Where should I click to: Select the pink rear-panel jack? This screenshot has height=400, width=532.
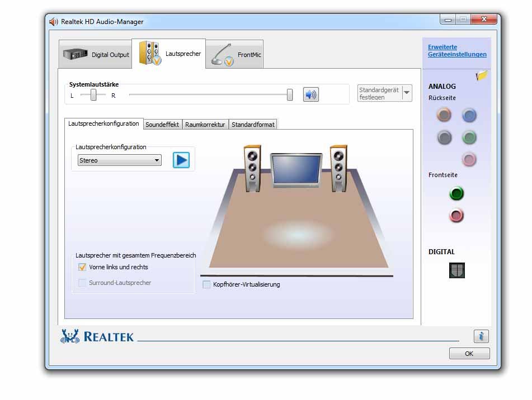pos(469,160)
